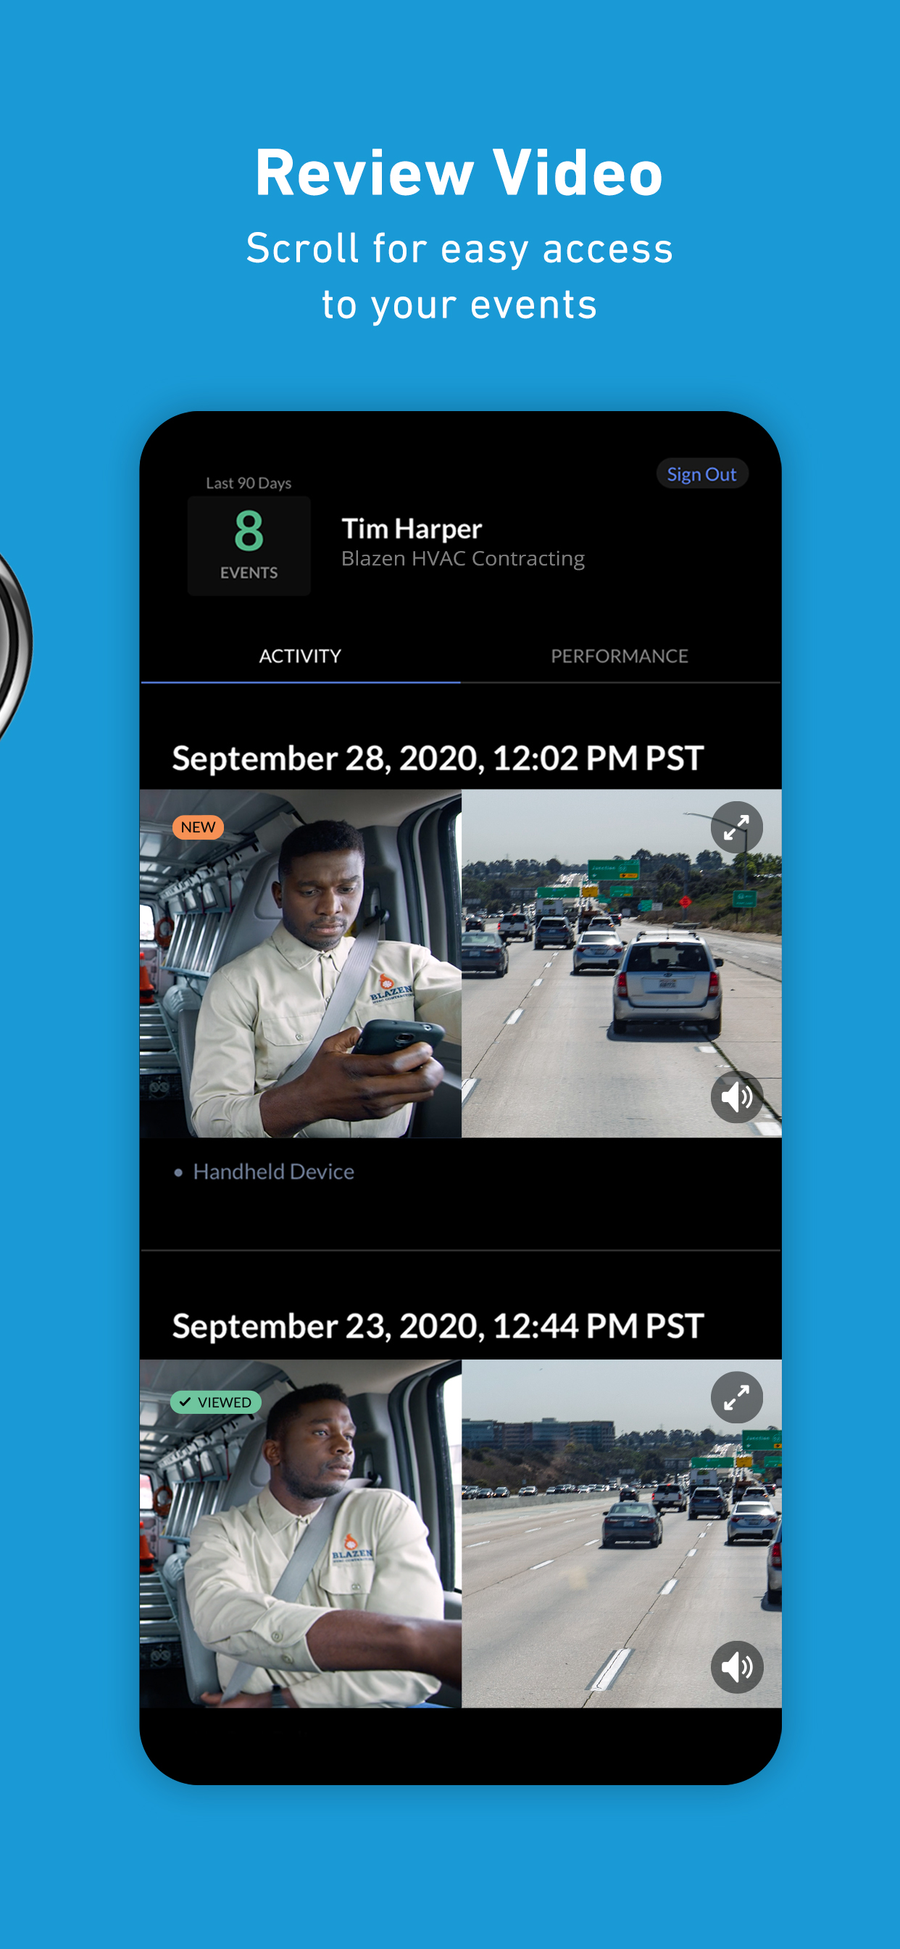Screen dimensions: 900x1949
Task: Mute audio on the September 28 video
Action: [x=736, y=1096]
